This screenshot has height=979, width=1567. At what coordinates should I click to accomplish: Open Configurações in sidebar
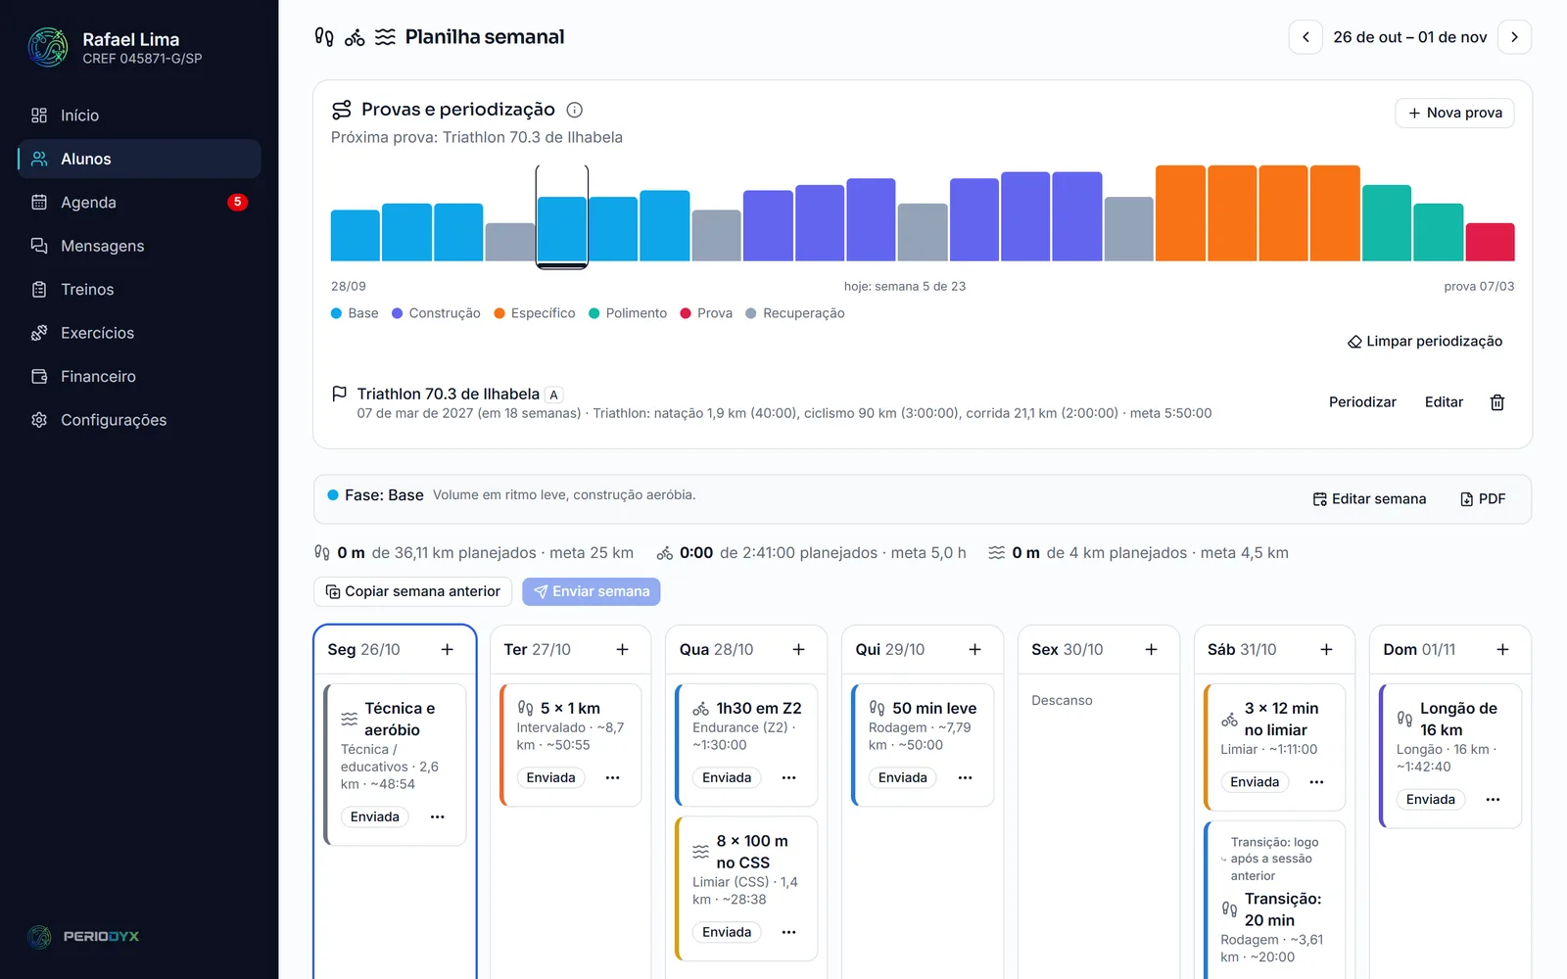pyautogui.click(x=139, y=420)
